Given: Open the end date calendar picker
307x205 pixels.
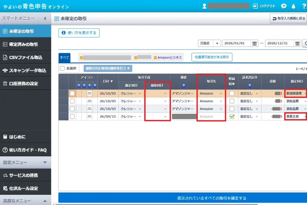Looking at the screenshot, I should [297, 43].
